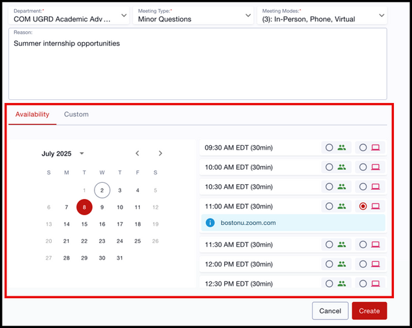
Task: Click the virtual laptop icon for 11:30 AM
Action: 376,244
